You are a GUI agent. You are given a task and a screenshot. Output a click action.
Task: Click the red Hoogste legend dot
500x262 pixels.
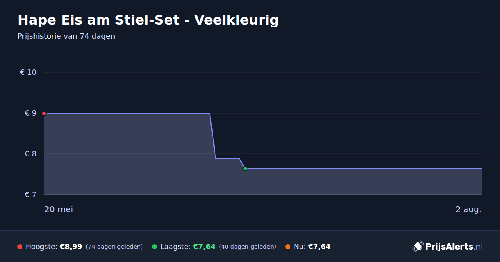20,247
